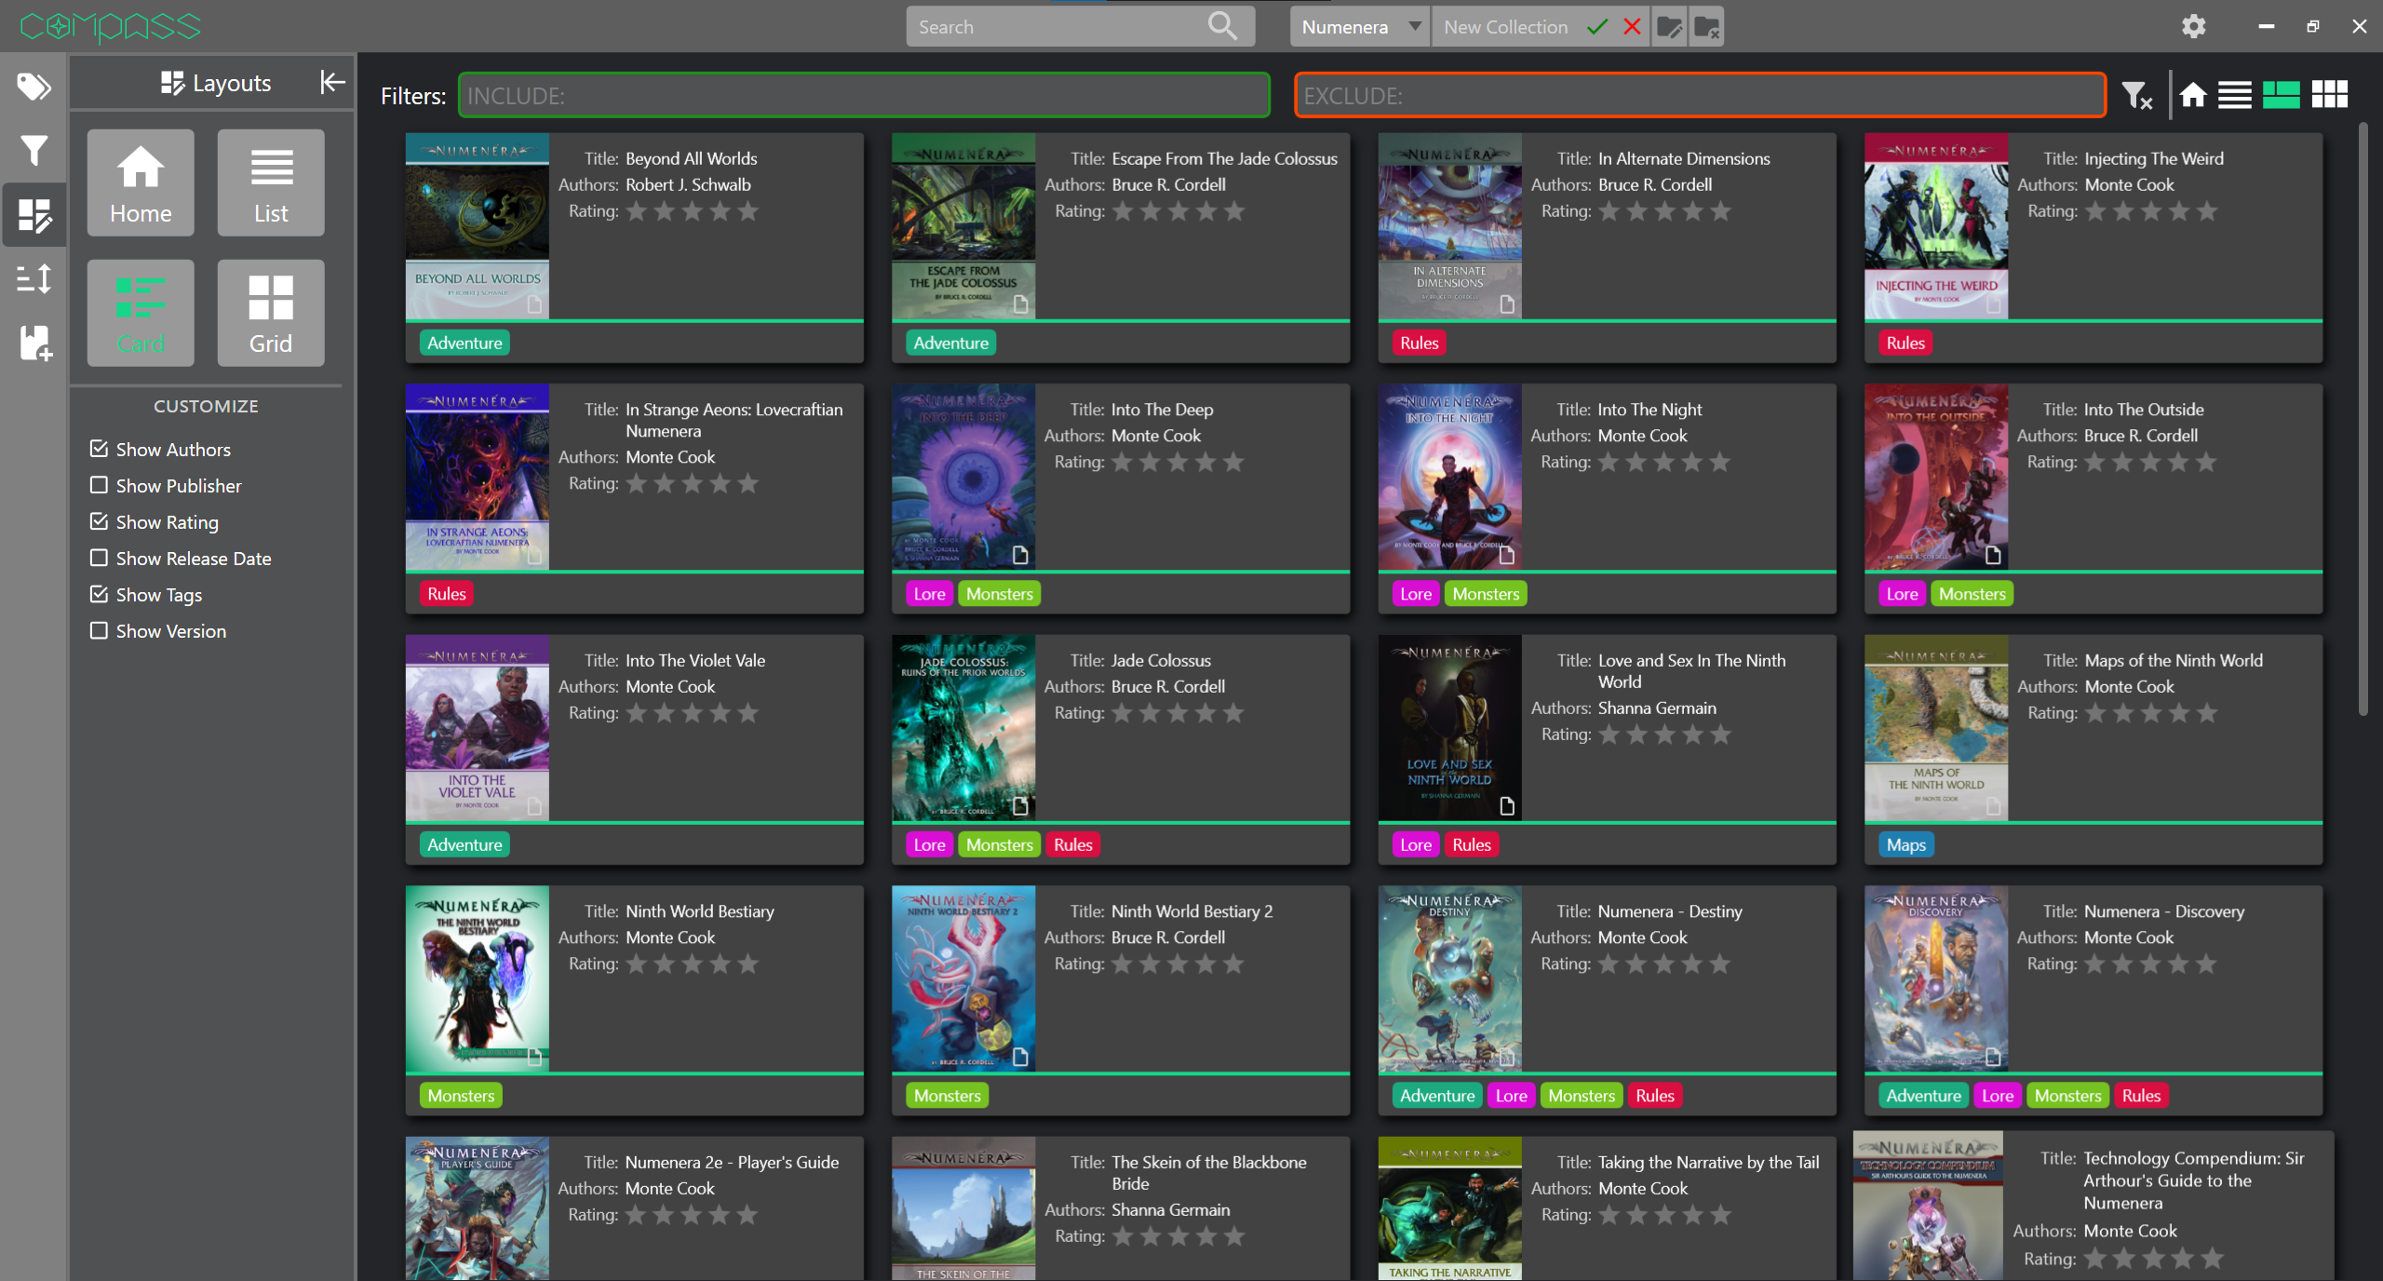Enable the Show Publisher checkbox
This screenshot has width=2383, height=1281.
(x=100, y=485)
